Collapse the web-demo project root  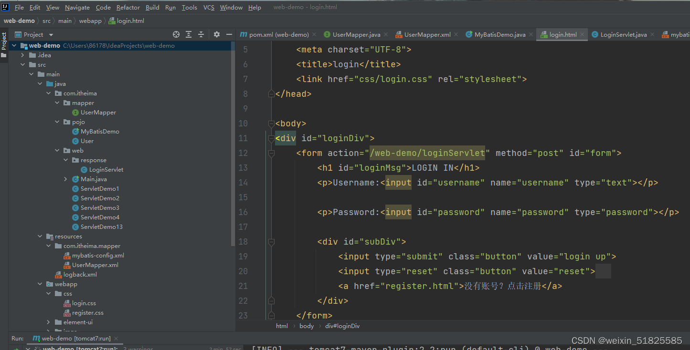13,46
